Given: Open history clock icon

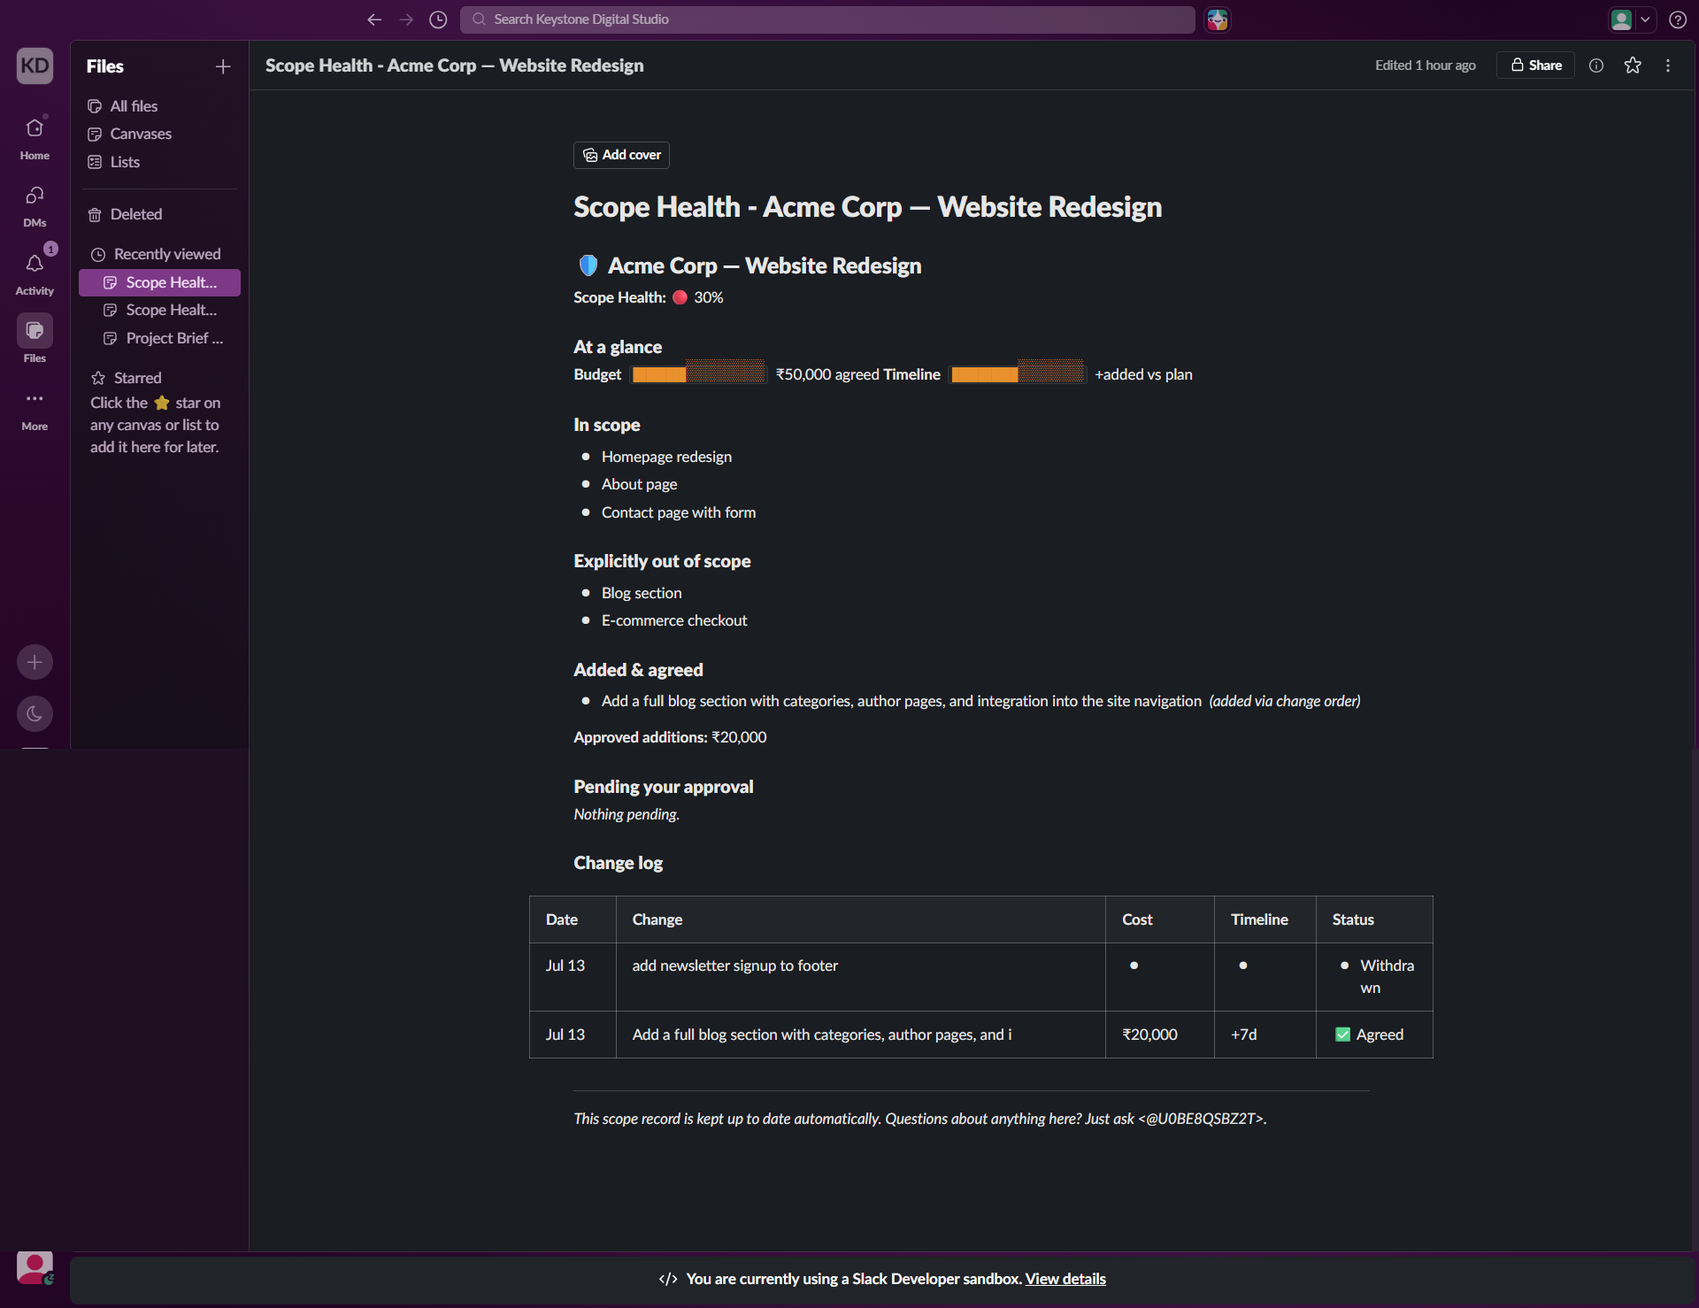Looking at the screenshot, I should 438,19.
